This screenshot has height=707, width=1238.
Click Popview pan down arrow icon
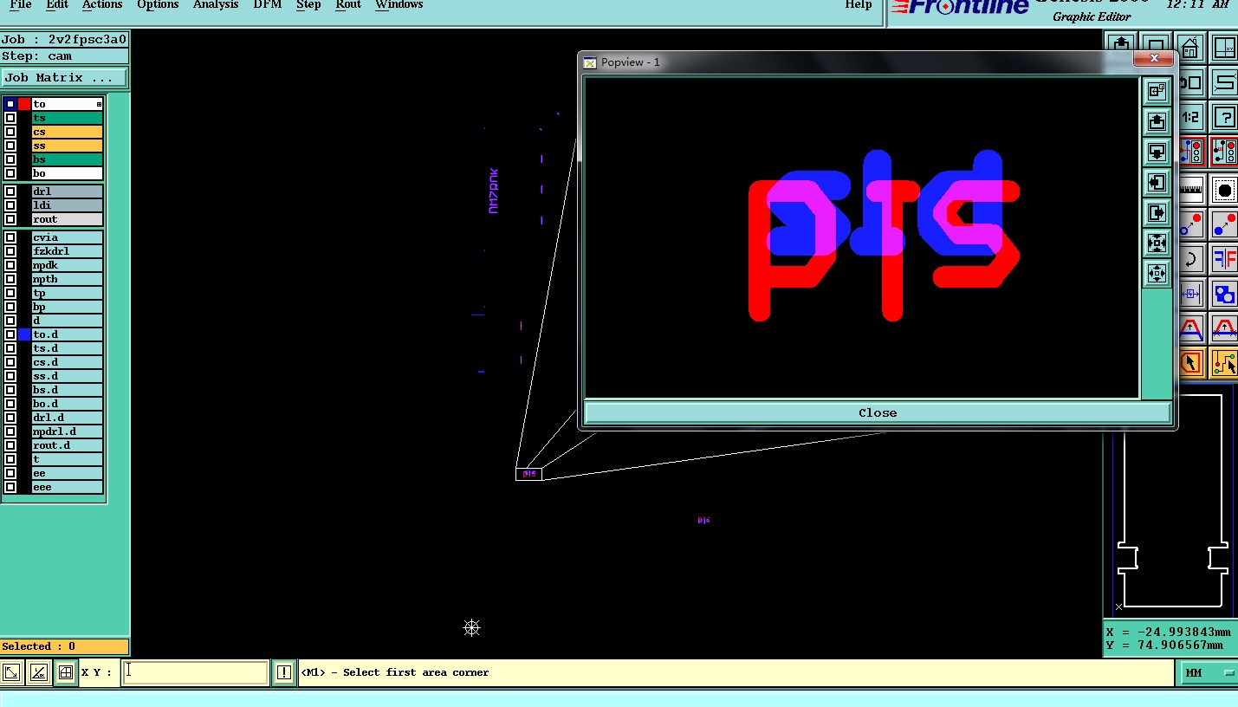(1157, 152)
